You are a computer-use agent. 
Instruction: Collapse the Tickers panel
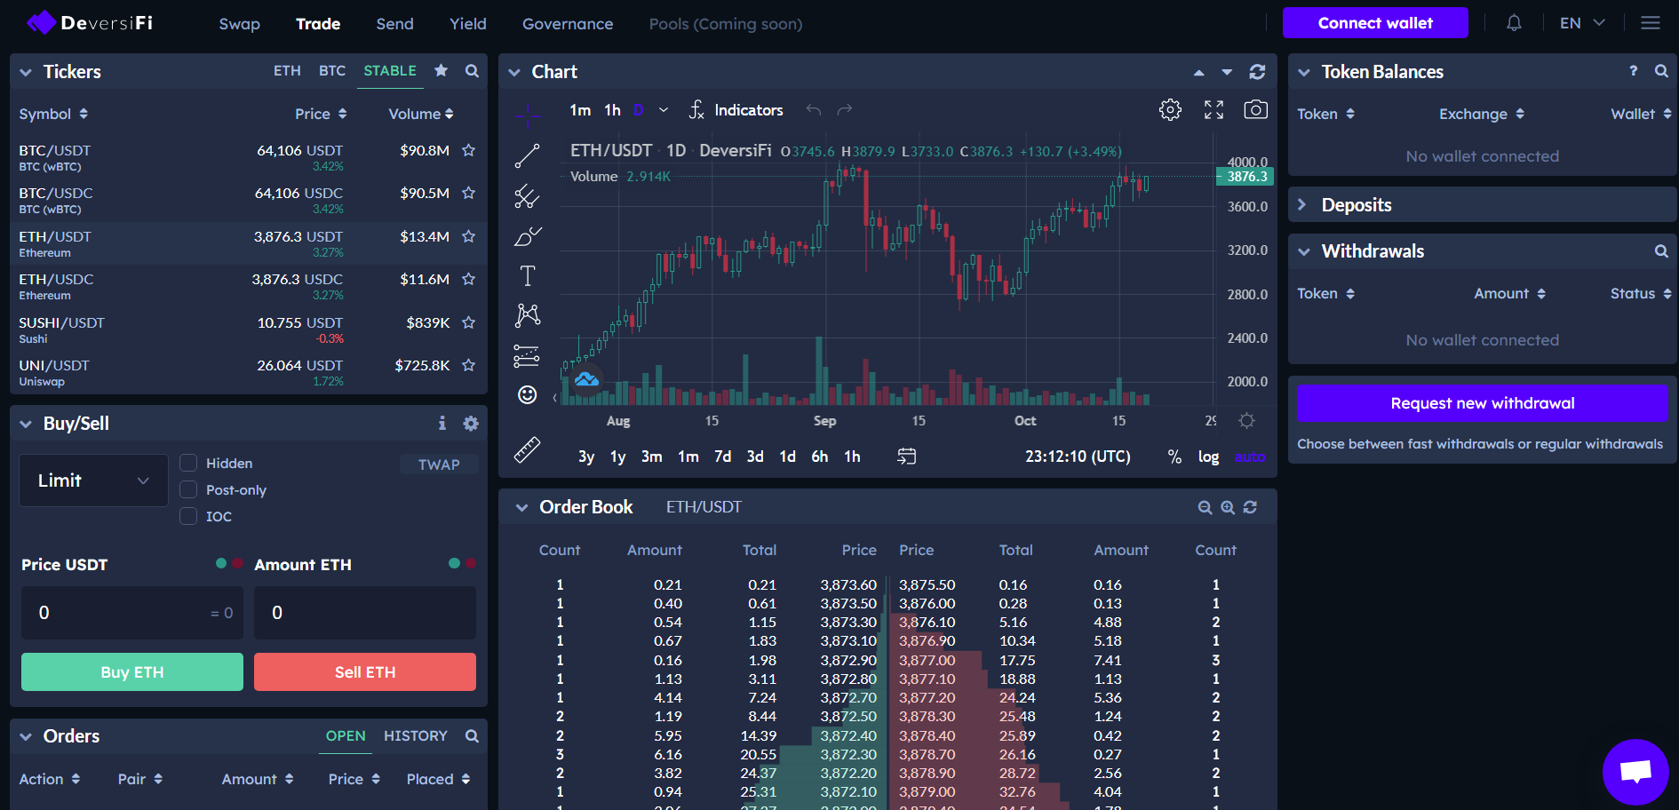[x=26, y=72]
